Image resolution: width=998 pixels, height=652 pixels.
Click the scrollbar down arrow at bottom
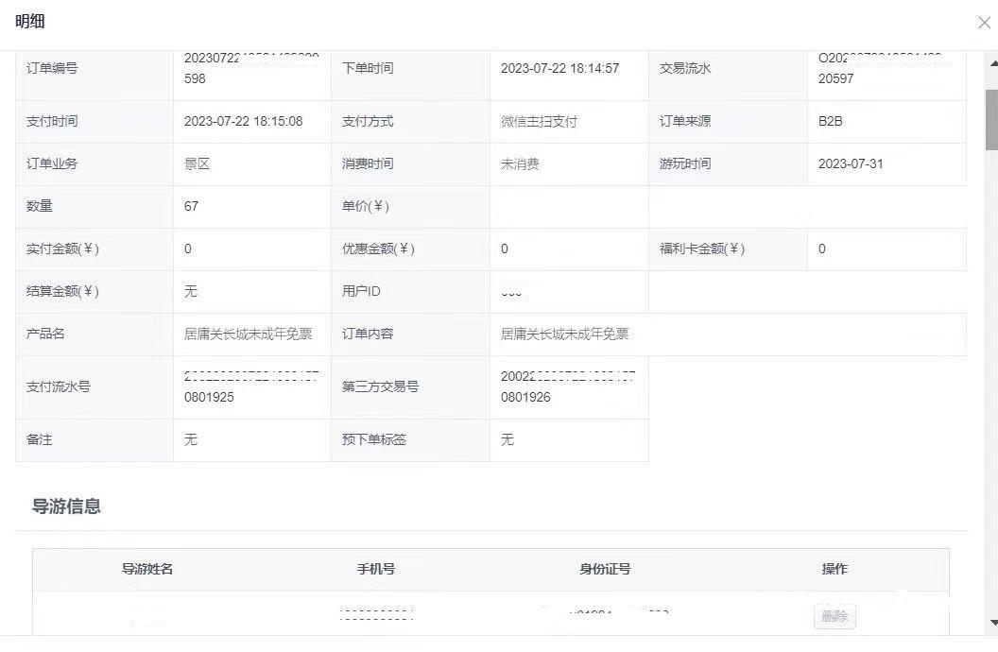coord(991,622)
